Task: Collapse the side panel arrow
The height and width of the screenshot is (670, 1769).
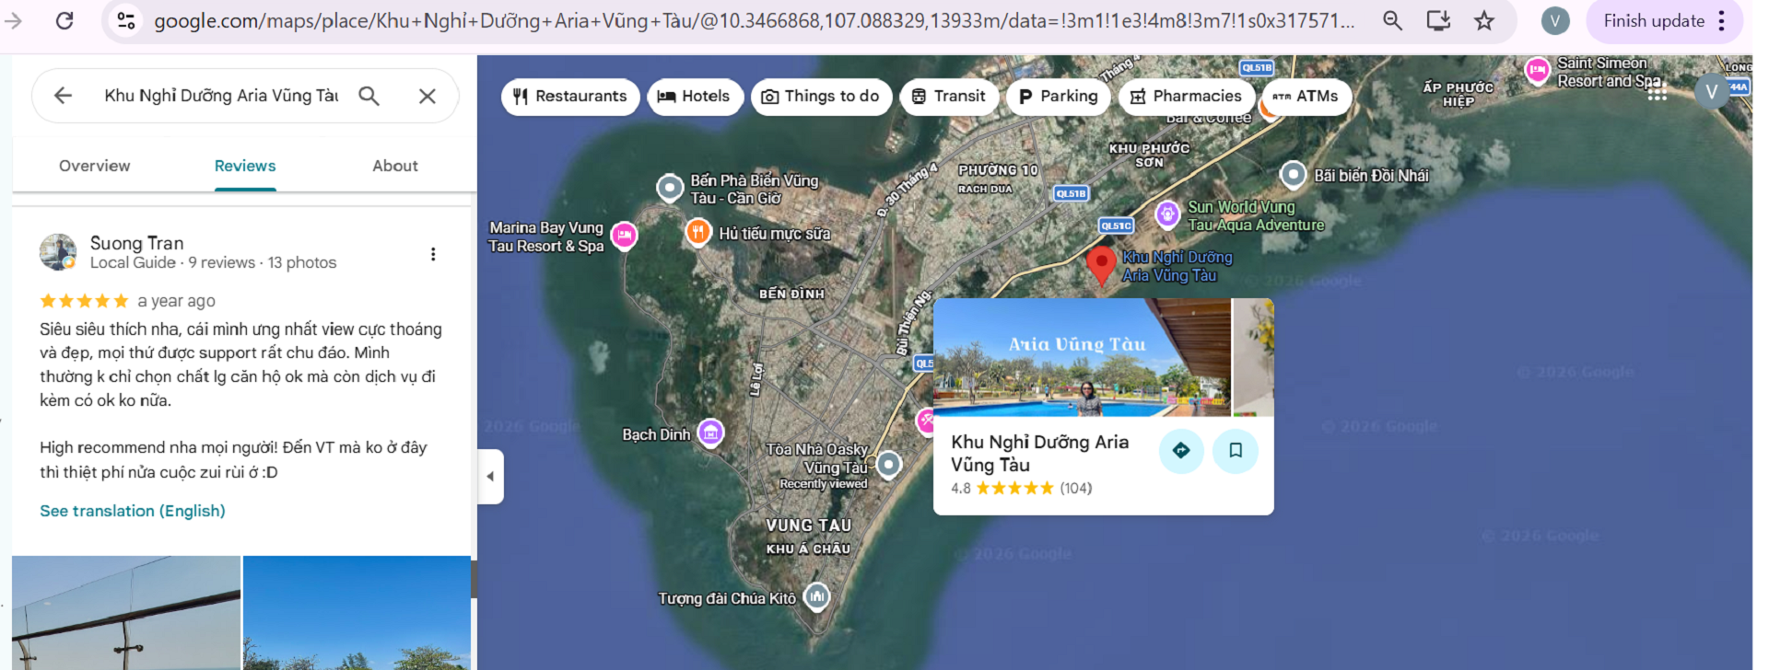Action: pos(490,477)
